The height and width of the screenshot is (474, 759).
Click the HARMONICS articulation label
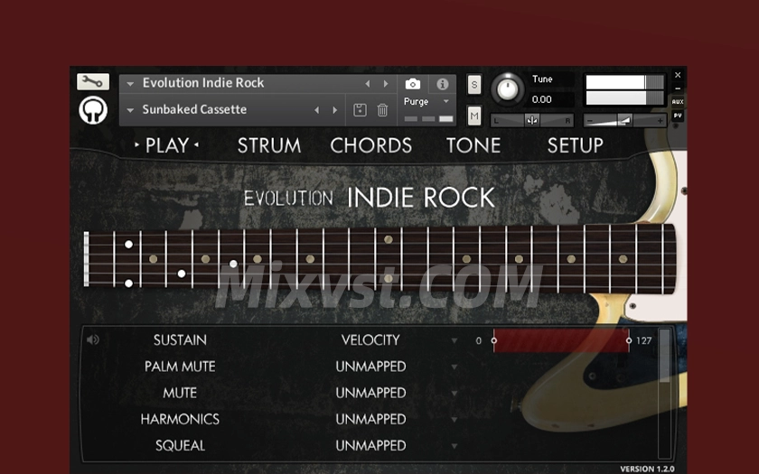click(180, 420)
